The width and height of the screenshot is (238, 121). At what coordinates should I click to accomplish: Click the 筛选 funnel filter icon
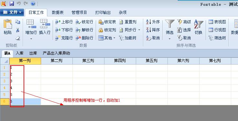[170, 24]
